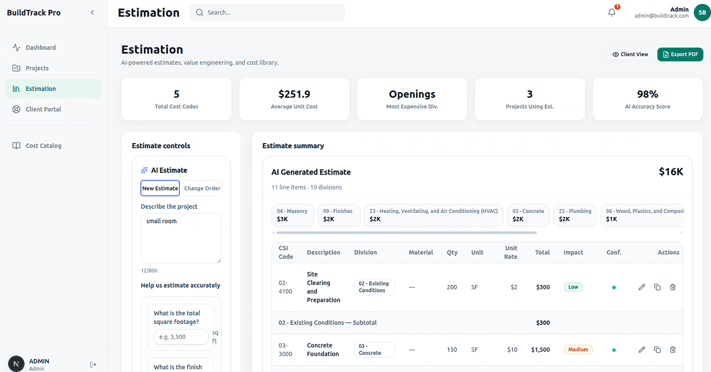Click the AI Estimate sparkle icon
The height and width of the screenshot is (372, 711).
click(x=144, y=171)
